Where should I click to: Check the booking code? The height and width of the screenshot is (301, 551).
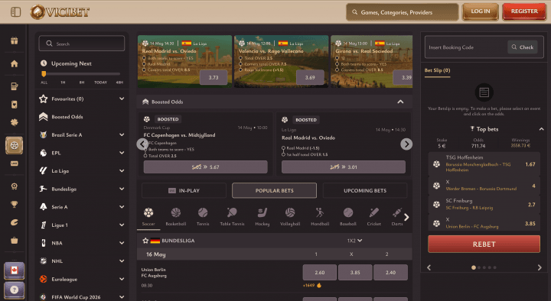[523, 47]
